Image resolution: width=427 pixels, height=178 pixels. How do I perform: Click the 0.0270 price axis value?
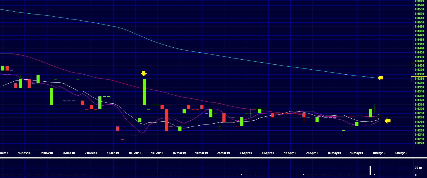[x=419, y=122]
